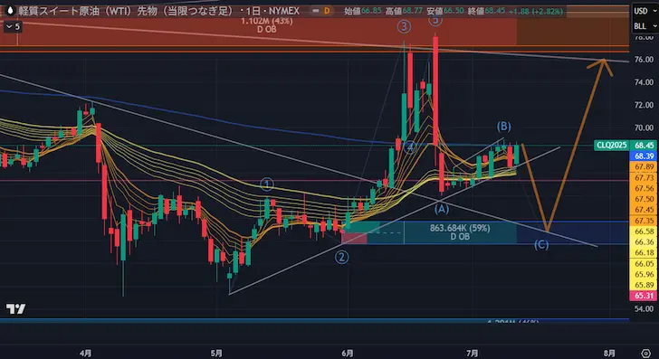Click the 7月 date axis label
This screenshot has height=359, width=659.
473,353
